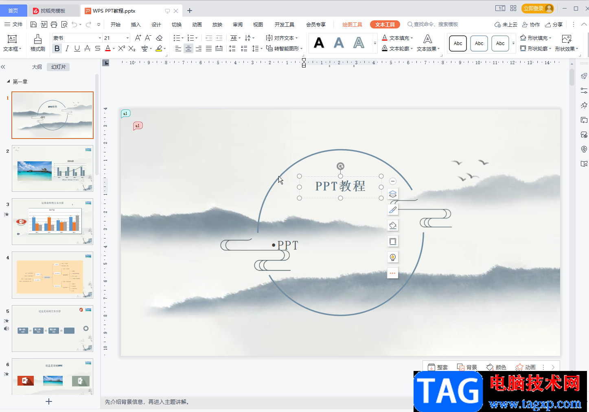Click the Redo arrow icon
The image size is (589, 412).
click(x=88, y=24)
